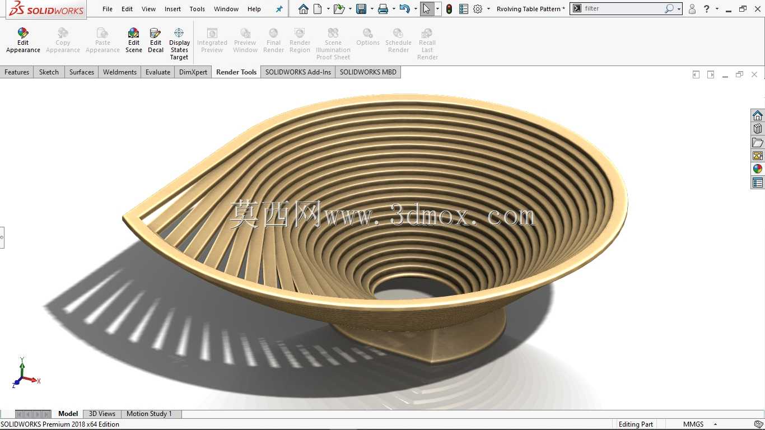Open the unit system menu arrow
Image resolution: width=765 pixels, height=430 pixels.
[x=715, y=424]
